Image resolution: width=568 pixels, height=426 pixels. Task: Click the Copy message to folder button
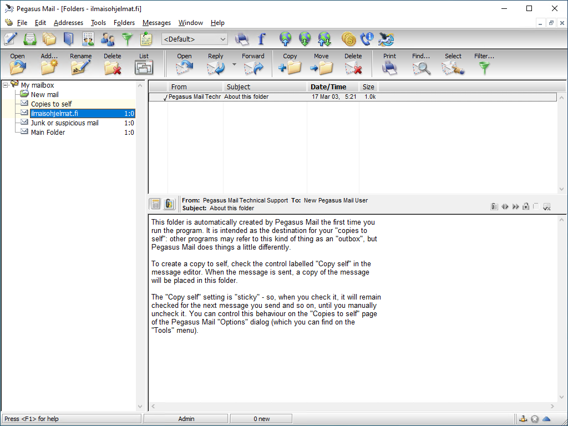pyautogui.click(x=290, y=64)
